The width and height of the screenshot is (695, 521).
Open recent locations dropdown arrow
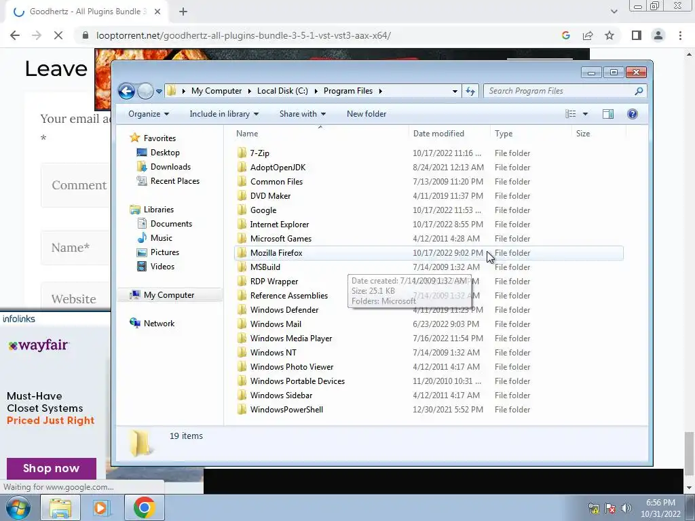pos(159,92)
